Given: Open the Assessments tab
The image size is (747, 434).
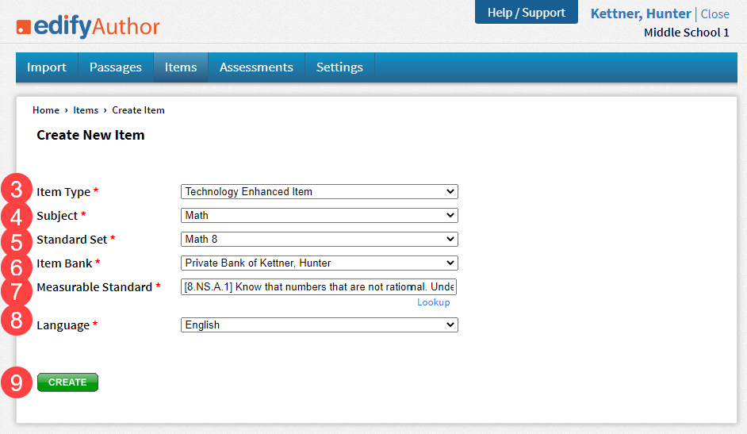Looking at the screenshot, I should pos(256,67).
